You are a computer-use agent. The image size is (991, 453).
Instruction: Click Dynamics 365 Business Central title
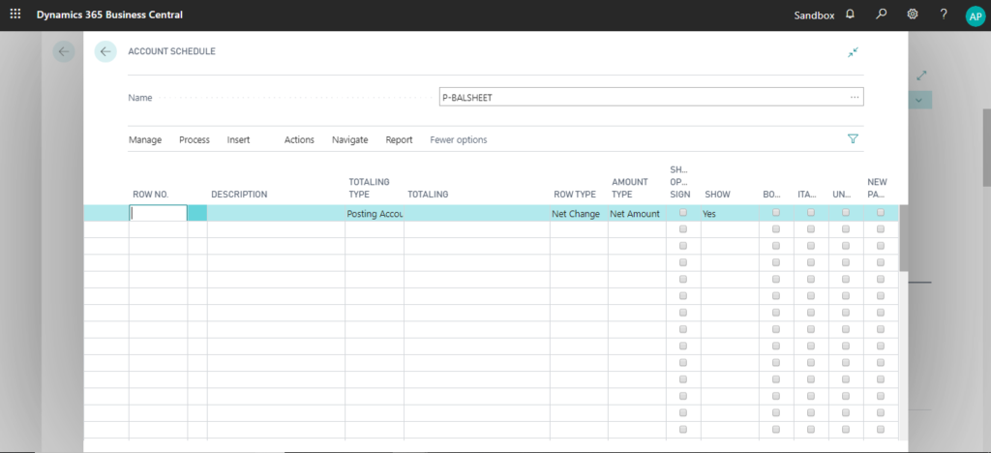tap(109, 15)
